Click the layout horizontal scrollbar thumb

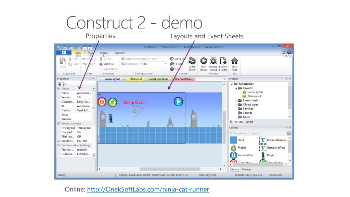tap(170, 169)
